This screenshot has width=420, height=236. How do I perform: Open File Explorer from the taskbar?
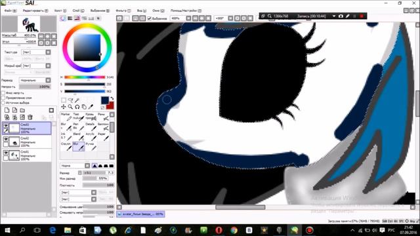[x=68, y=230]
